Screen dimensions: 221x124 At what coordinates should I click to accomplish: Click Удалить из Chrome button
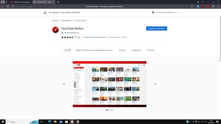156,29
